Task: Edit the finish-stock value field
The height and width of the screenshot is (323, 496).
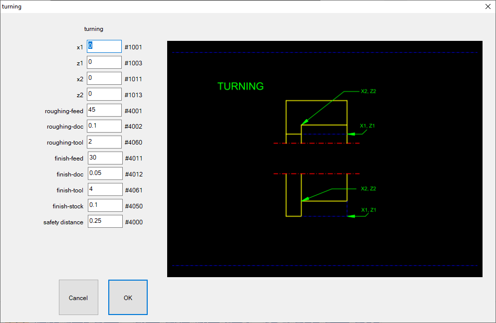Action: click(x=105, y=205)
